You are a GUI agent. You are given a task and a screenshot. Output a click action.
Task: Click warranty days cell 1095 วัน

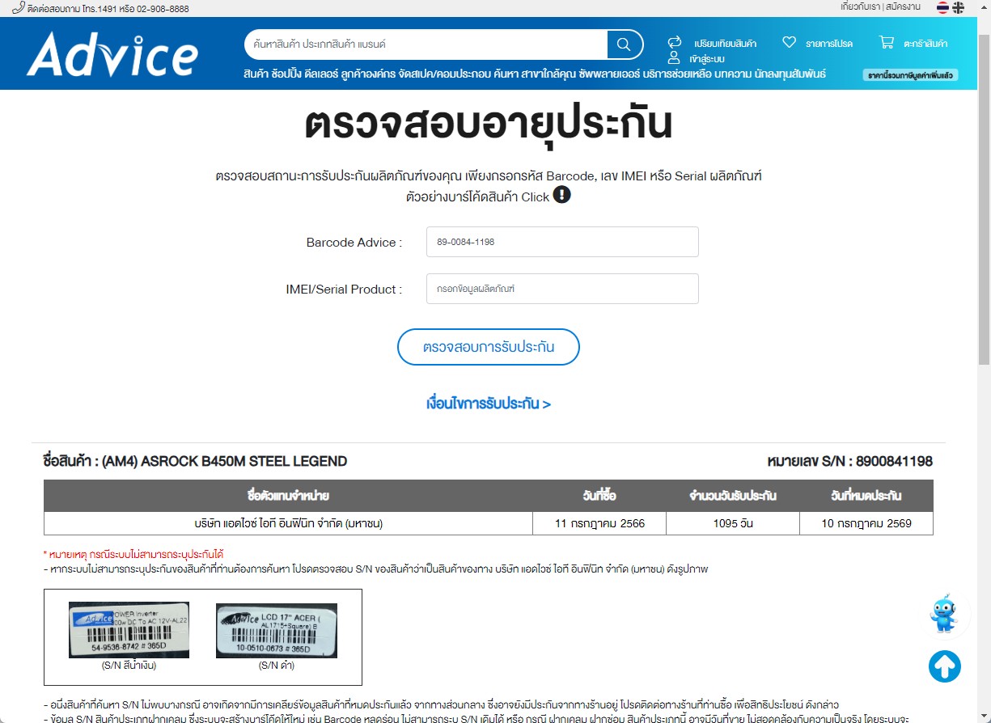pyautogui.click(x=733, y=523)
